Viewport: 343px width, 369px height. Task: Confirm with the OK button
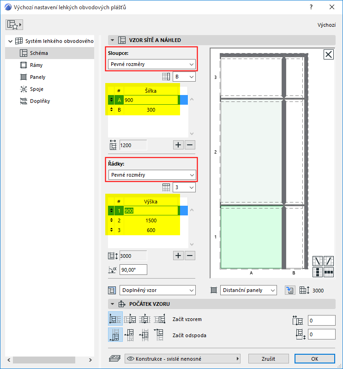(315, 359)
